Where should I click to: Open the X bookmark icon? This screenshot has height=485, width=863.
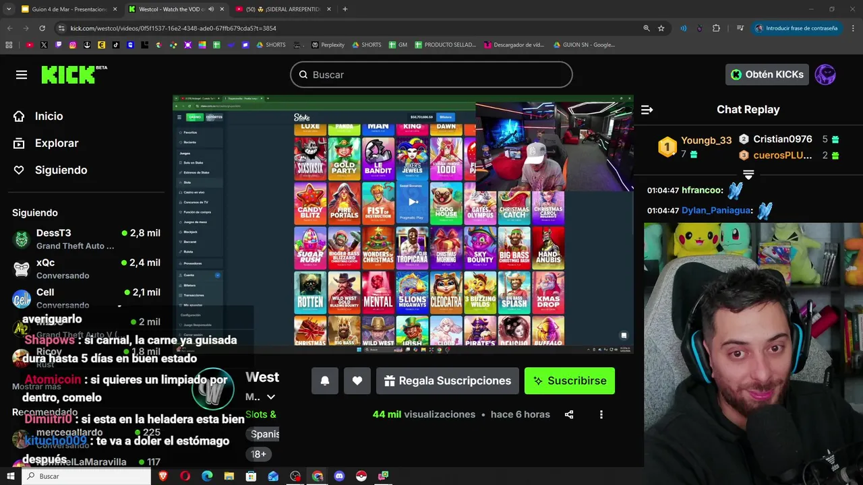(44, 45)
